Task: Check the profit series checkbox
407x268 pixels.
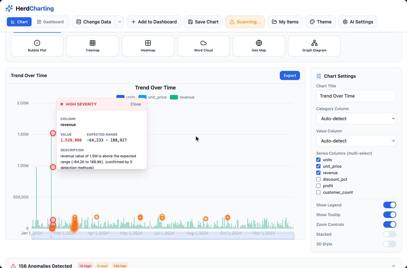Action: click(x=318, y=186)
